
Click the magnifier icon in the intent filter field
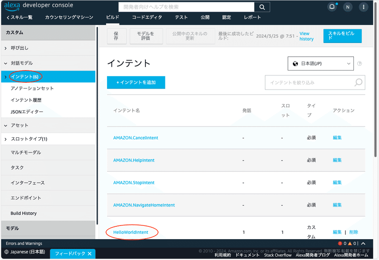tap(359, 82)
